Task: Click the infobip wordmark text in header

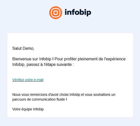Action: click(x=78, y=13)
